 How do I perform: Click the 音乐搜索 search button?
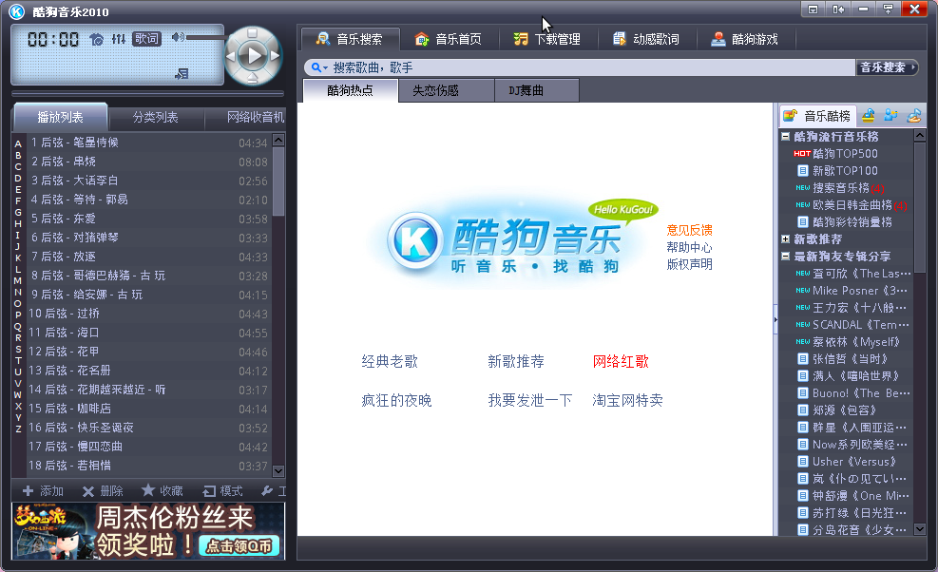[x=887, y=67]
